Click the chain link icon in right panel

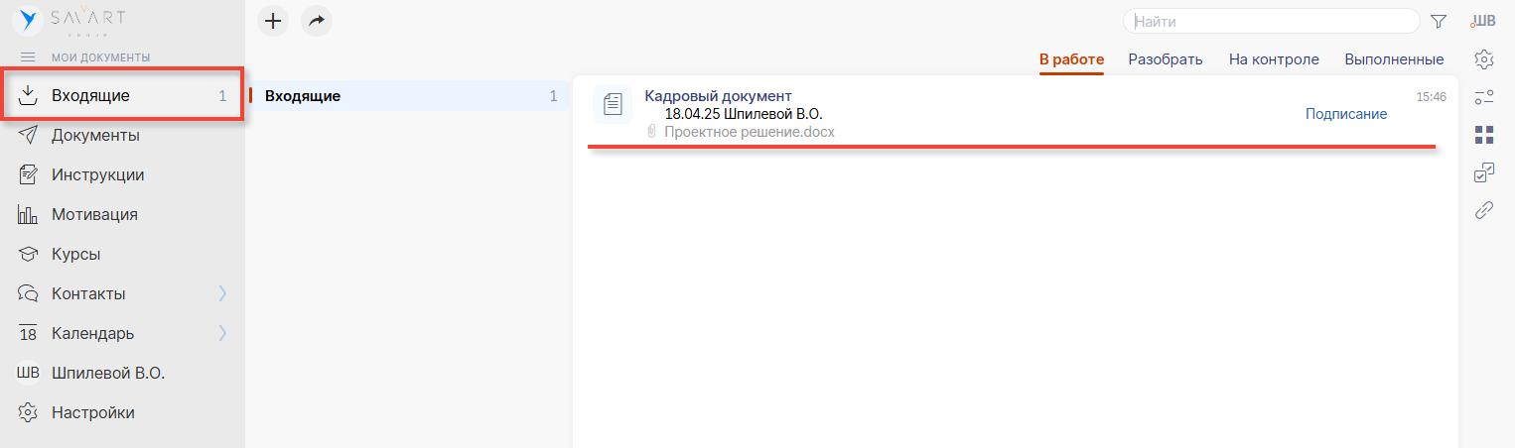click(x=1484, y=210)
